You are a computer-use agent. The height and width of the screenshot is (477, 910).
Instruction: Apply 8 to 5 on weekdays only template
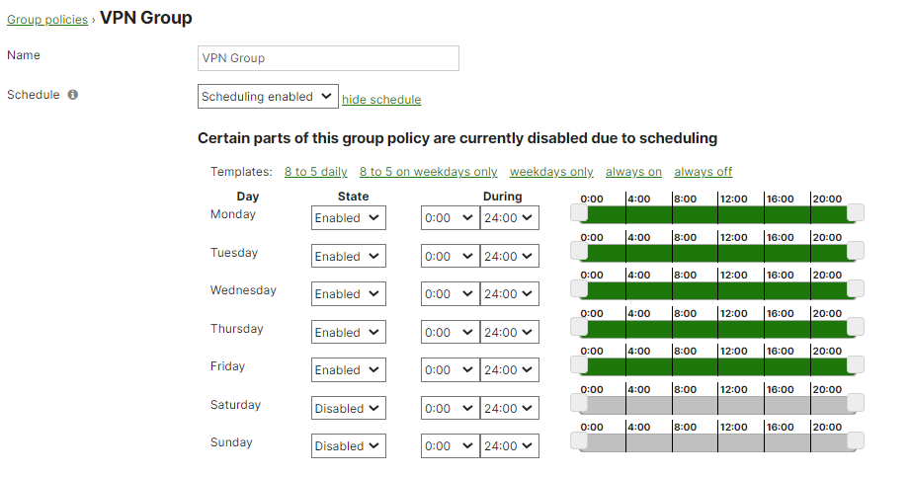[428, 172]
